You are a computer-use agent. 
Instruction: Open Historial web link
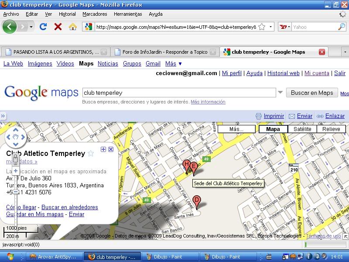(x=283, y=73)
